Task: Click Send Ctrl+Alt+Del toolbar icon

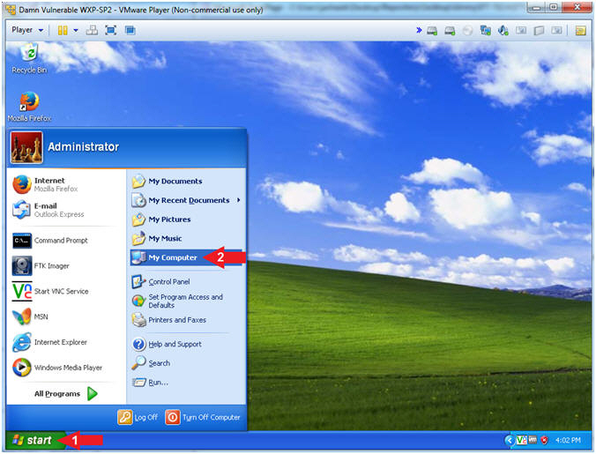Action: pyautogui.click(x=92, y=30)
